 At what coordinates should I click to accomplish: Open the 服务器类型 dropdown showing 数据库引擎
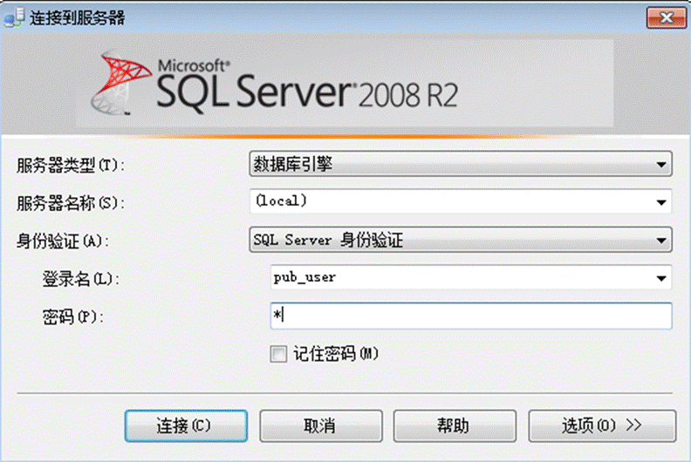(x=461, y=164)
